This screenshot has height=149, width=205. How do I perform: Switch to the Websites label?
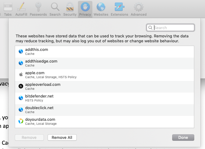(x=101, y=14)
